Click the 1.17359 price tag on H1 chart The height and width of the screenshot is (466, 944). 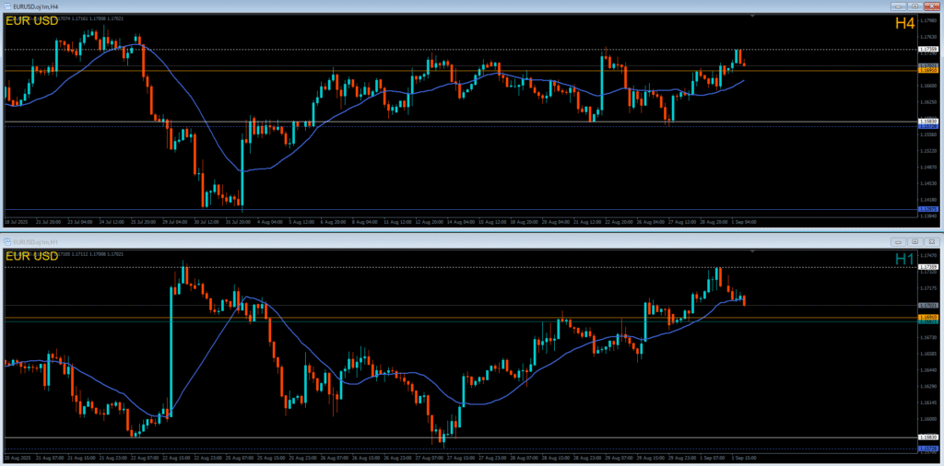tap(928, 266)
